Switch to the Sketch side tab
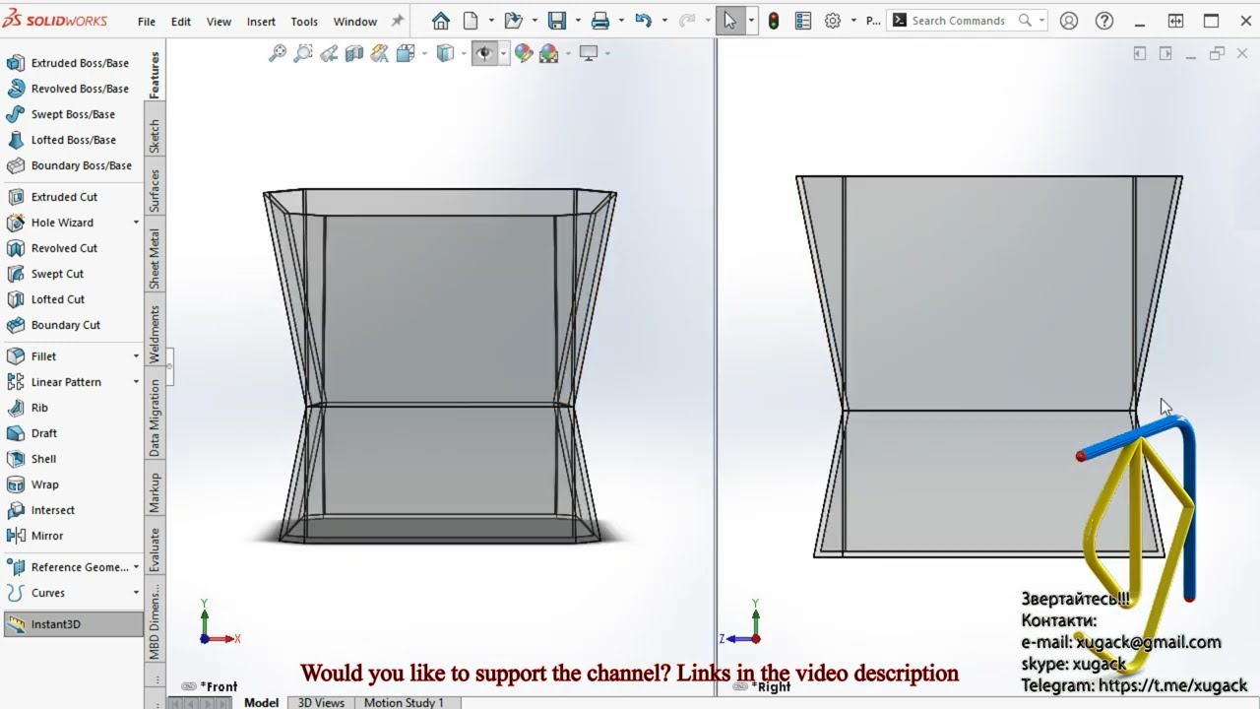 point(155,137)
